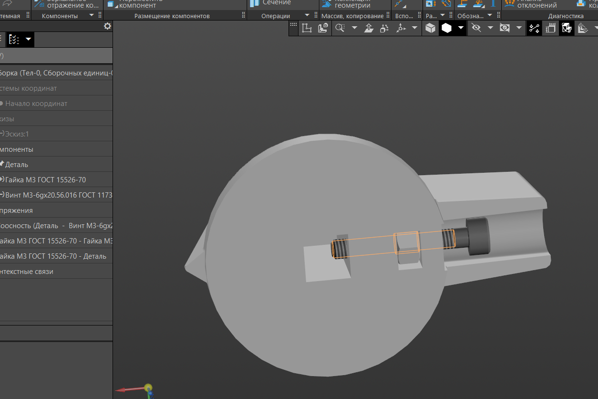Open the Операции group dropdown arrow
The height and width of the screenshot is (399, 598).
(x=307, y=16)
